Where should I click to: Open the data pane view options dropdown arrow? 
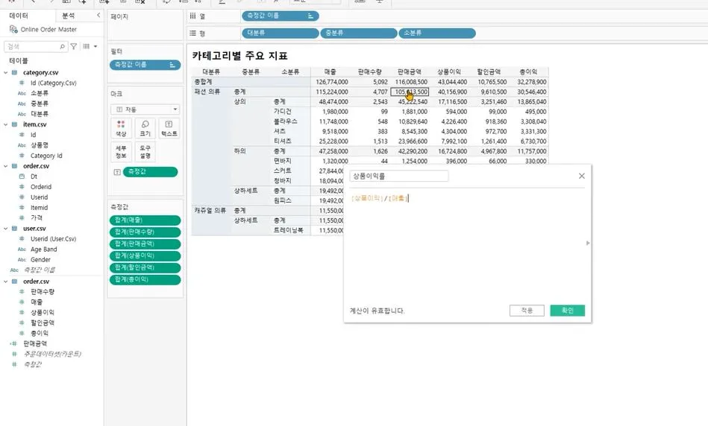click(x=95, y=46)
